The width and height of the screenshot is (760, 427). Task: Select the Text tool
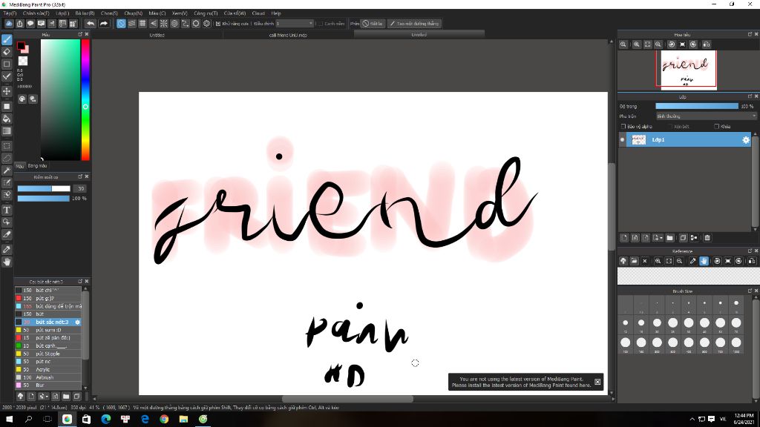(7, 210)
